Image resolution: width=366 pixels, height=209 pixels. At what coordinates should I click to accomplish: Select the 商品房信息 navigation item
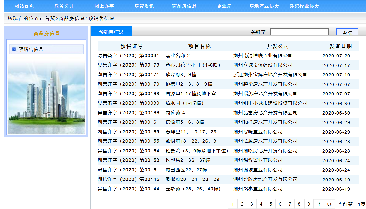tap(184, 6)
